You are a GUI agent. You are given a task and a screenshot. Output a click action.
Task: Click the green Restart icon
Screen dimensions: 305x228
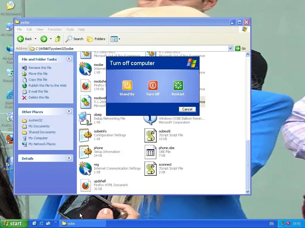[178, 85]
